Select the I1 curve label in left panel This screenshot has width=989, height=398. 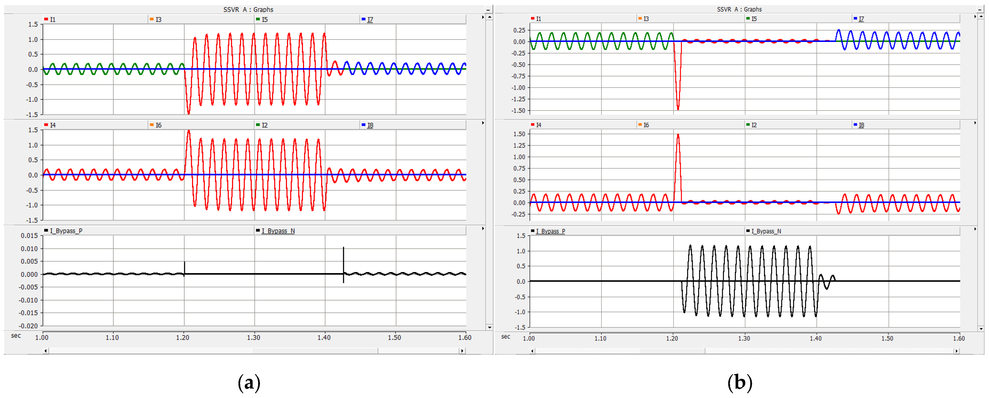[x=53, y=20]
